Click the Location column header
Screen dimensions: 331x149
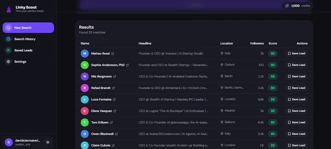[x=226, y=44]
